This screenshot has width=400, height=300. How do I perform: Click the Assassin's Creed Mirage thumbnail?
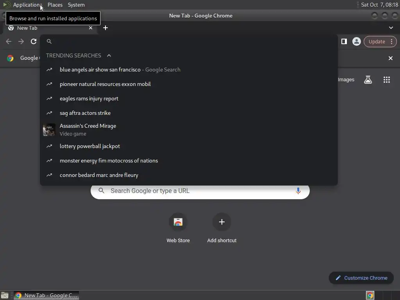pos(49,130)
